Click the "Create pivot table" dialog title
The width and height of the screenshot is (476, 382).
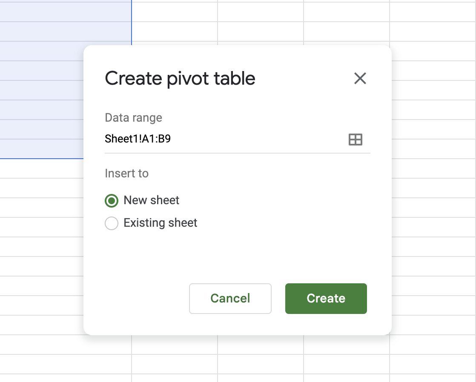(180, 79)
